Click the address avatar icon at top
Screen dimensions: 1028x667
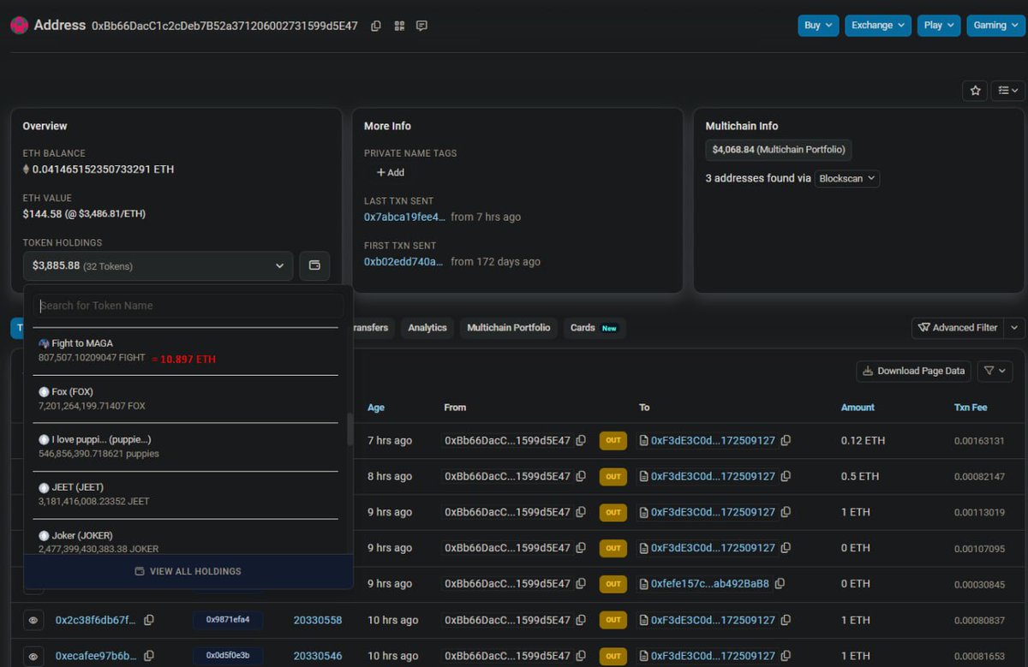pos(20,26)
